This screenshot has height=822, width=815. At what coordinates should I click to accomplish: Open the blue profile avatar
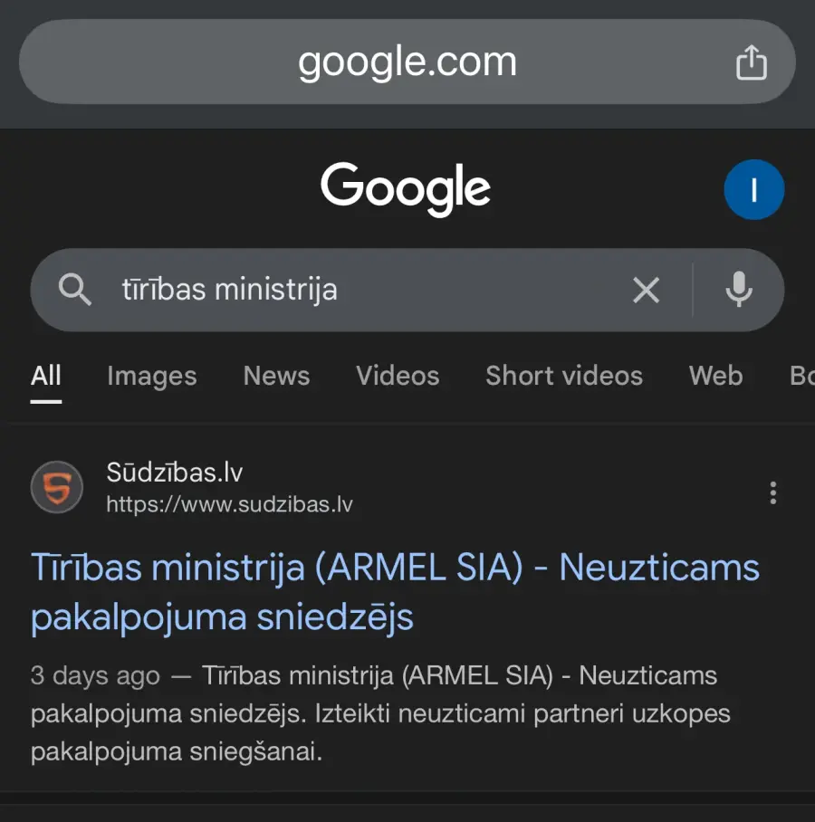click(x=753, y=189)
